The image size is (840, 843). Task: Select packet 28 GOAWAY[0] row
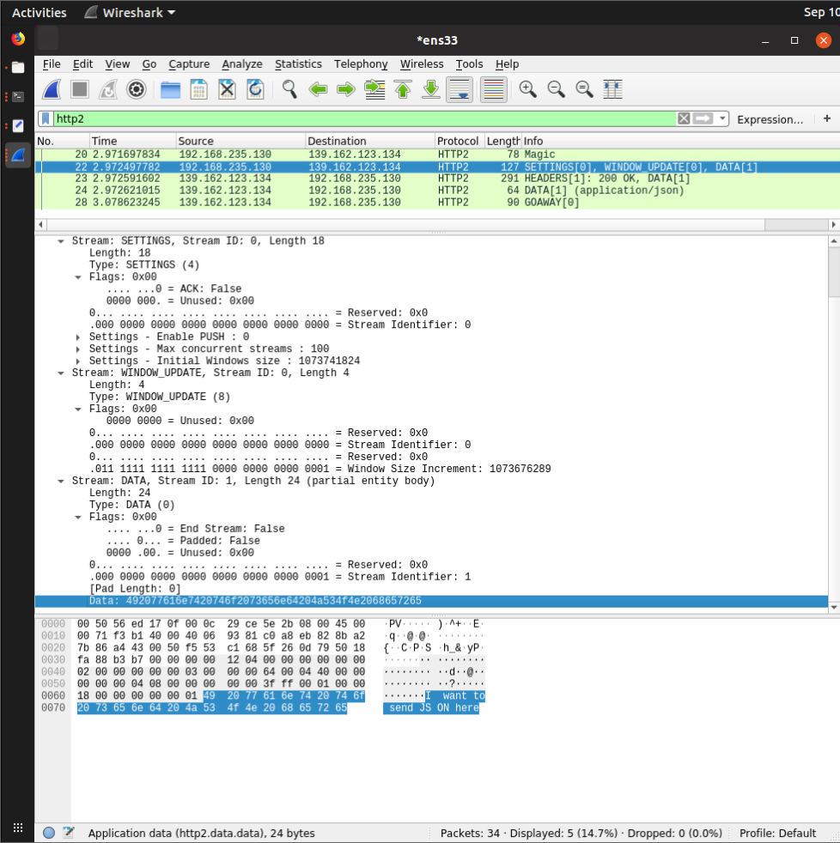pyautogui.click(x=437, y=203)
